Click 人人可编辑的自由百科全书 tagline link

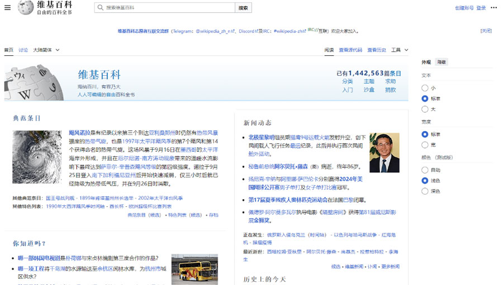point(106,95)
